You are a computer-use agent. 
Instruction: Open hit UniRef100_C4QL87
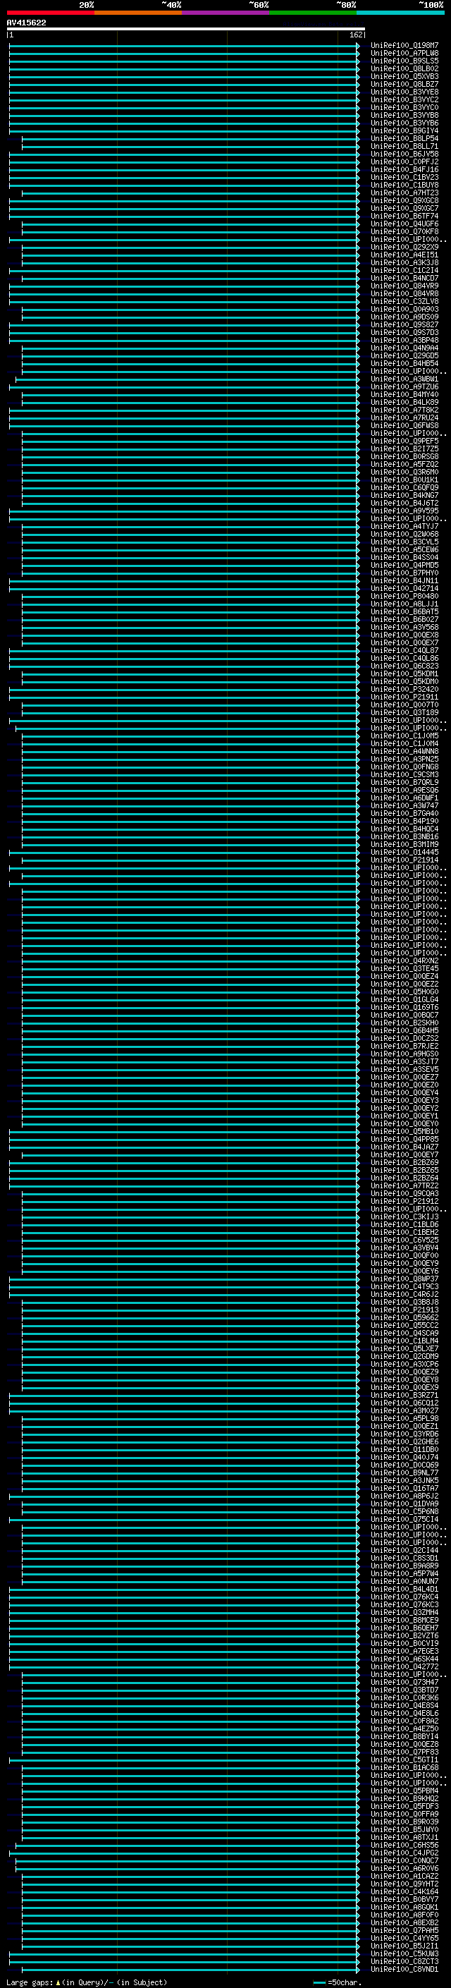[x=404, y=651]
